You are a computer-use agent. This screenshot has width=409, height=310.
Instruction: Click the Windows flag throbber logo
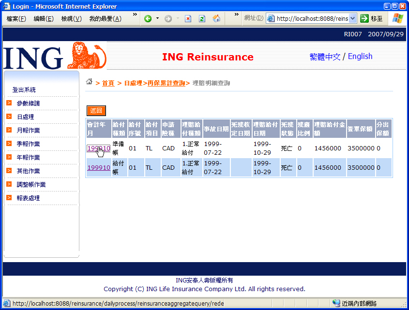coord(398,18)
